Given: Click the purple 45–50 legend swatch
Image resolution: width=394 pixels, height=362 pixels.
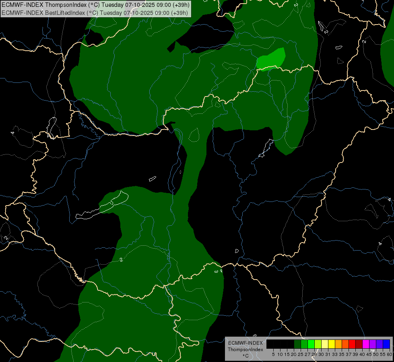Looking at the screenshot, I should pos(373,344).
